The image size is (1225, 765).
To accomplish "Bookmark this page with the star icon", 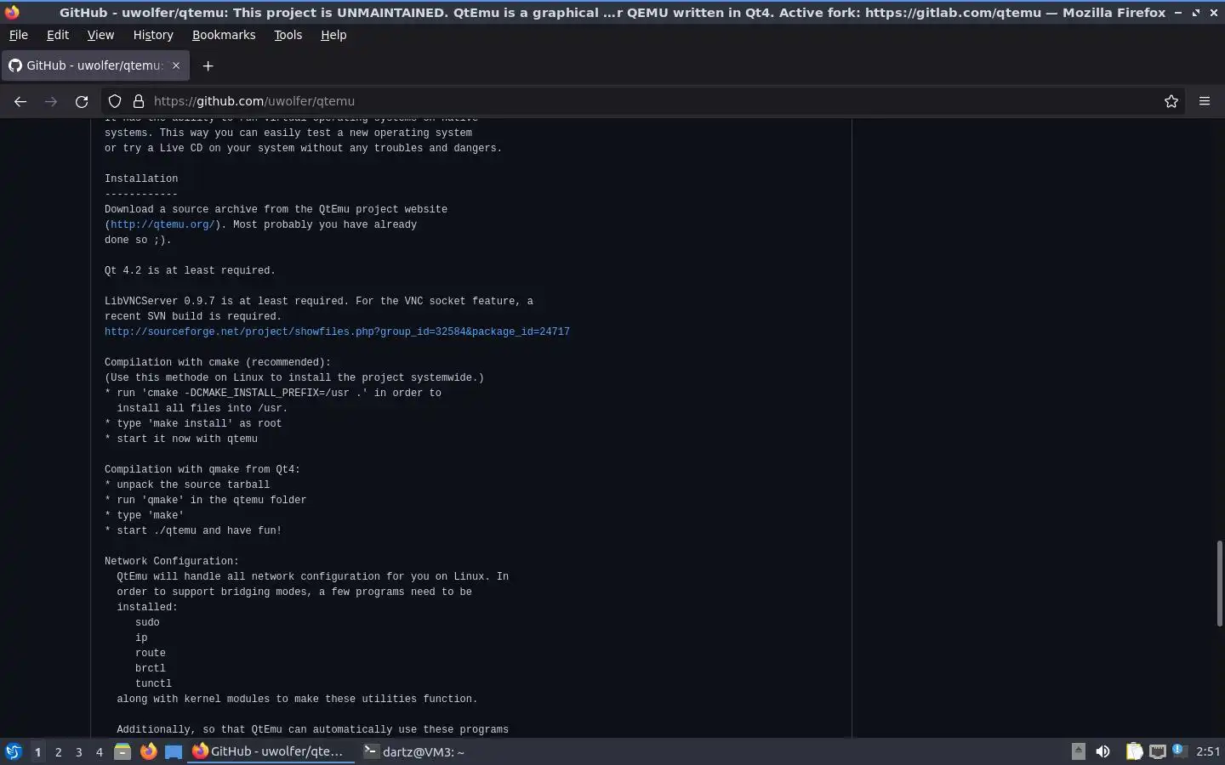I will point(1171,101).
